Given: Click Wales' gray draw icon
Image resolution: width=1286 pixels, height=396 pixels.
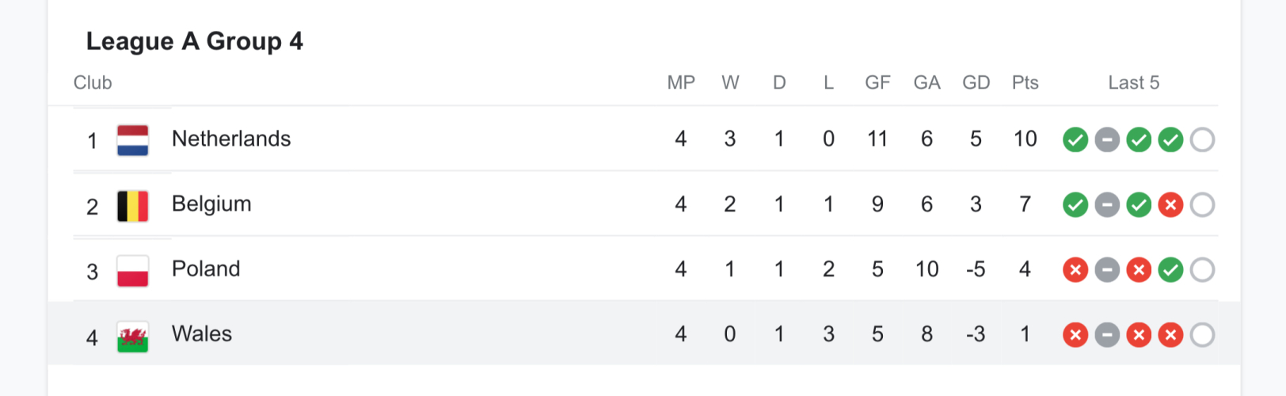Looking at the screenshot, I should [1106, 335].
